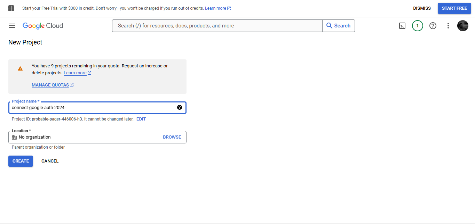475x224 pixels.
Task: Click the organization building icon in Location field
Action: tap(14, 137)
